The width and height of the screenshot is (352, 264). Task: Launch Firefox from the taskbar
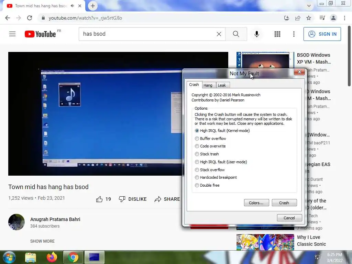tap(52, 257)
